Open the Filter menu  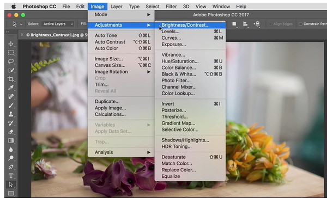pos(171,7)
